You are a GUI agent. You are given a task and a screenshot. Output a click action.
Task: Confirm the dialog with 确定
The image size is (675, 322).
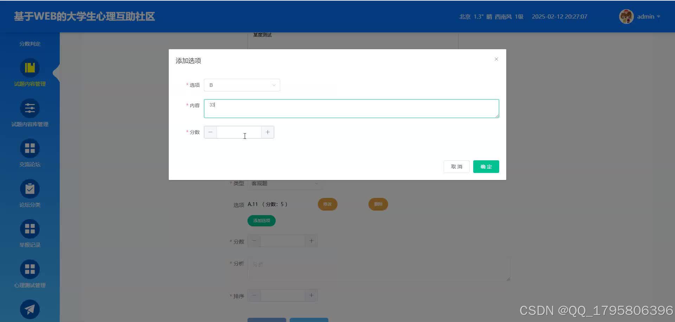click(486, 166)
